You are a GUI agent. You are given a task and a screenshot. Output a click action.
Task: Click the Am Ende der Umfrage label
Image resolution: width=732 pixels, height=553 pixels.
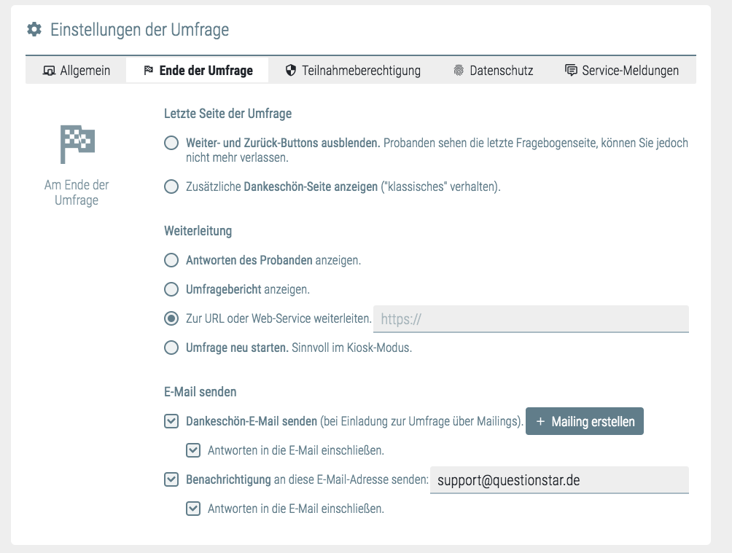coord(77,192)
